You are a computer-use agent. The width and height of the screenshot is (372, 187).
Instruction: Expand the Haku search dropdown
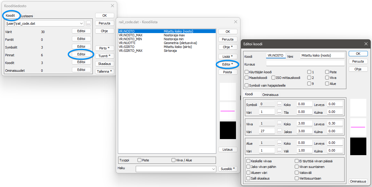click(213, 169)
